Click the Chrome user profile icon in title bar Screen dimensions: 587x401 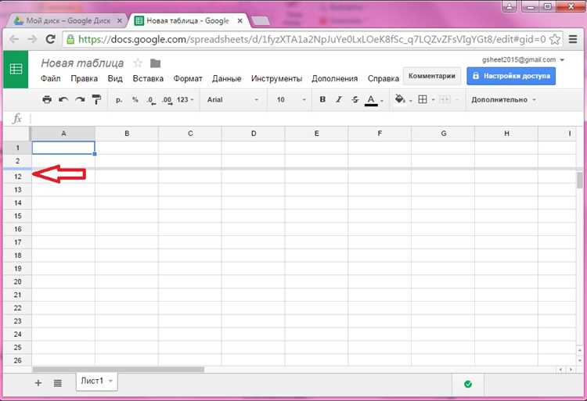pyautogui.click(x=510, y=6)
